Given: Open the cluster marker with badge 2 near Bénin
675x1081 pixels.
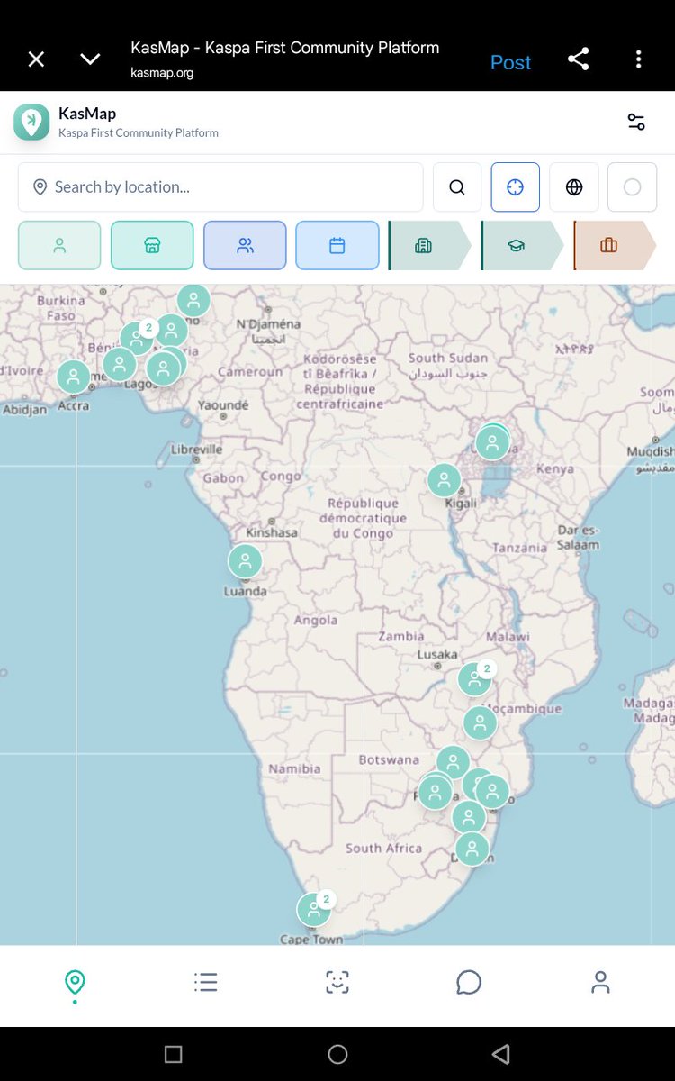Looking at the screenshot, I should (x=137, y=339).
